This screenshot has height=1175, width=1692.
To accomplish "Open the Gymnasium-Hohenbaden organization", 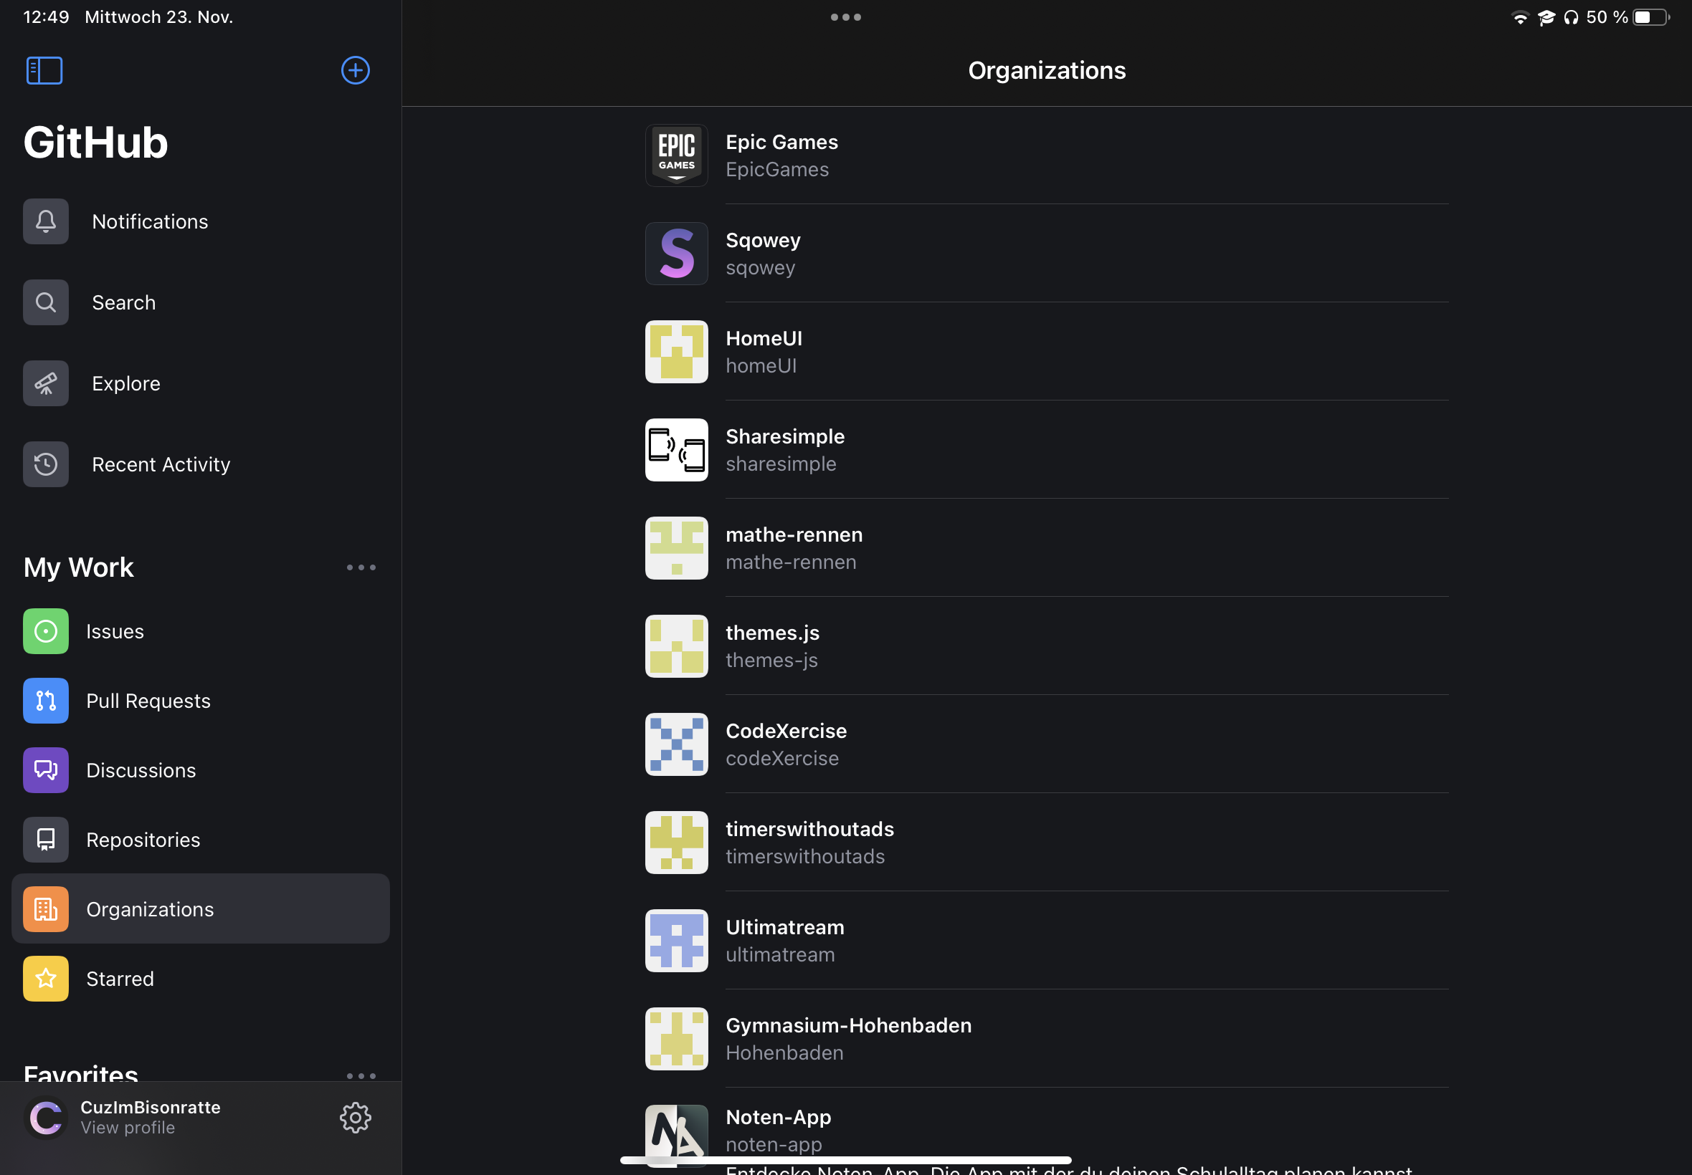I will (1047, 1039).
